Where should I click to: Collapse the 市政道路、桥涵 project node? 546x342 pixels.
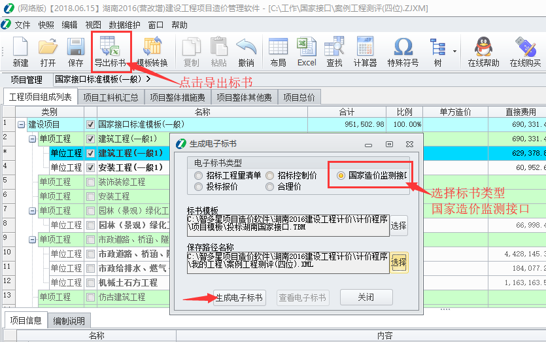32,239
